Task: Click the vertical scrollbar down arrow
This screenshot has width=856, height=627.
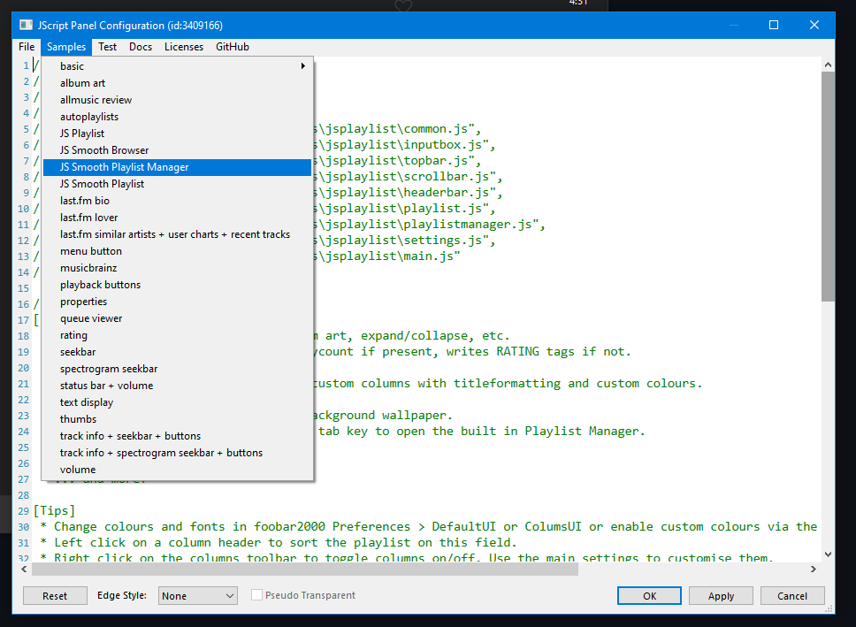Action: click(827, 554)
